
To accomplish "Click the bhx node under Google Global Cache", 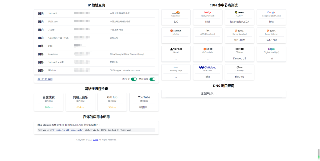I will pos(271,22).
